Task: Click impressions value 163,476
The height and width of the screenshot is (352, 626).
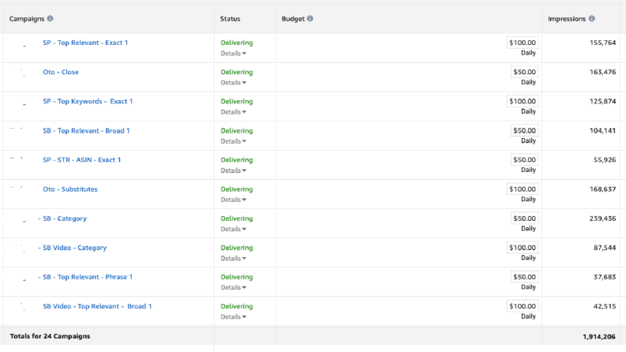Action: (x=602, y=73)
